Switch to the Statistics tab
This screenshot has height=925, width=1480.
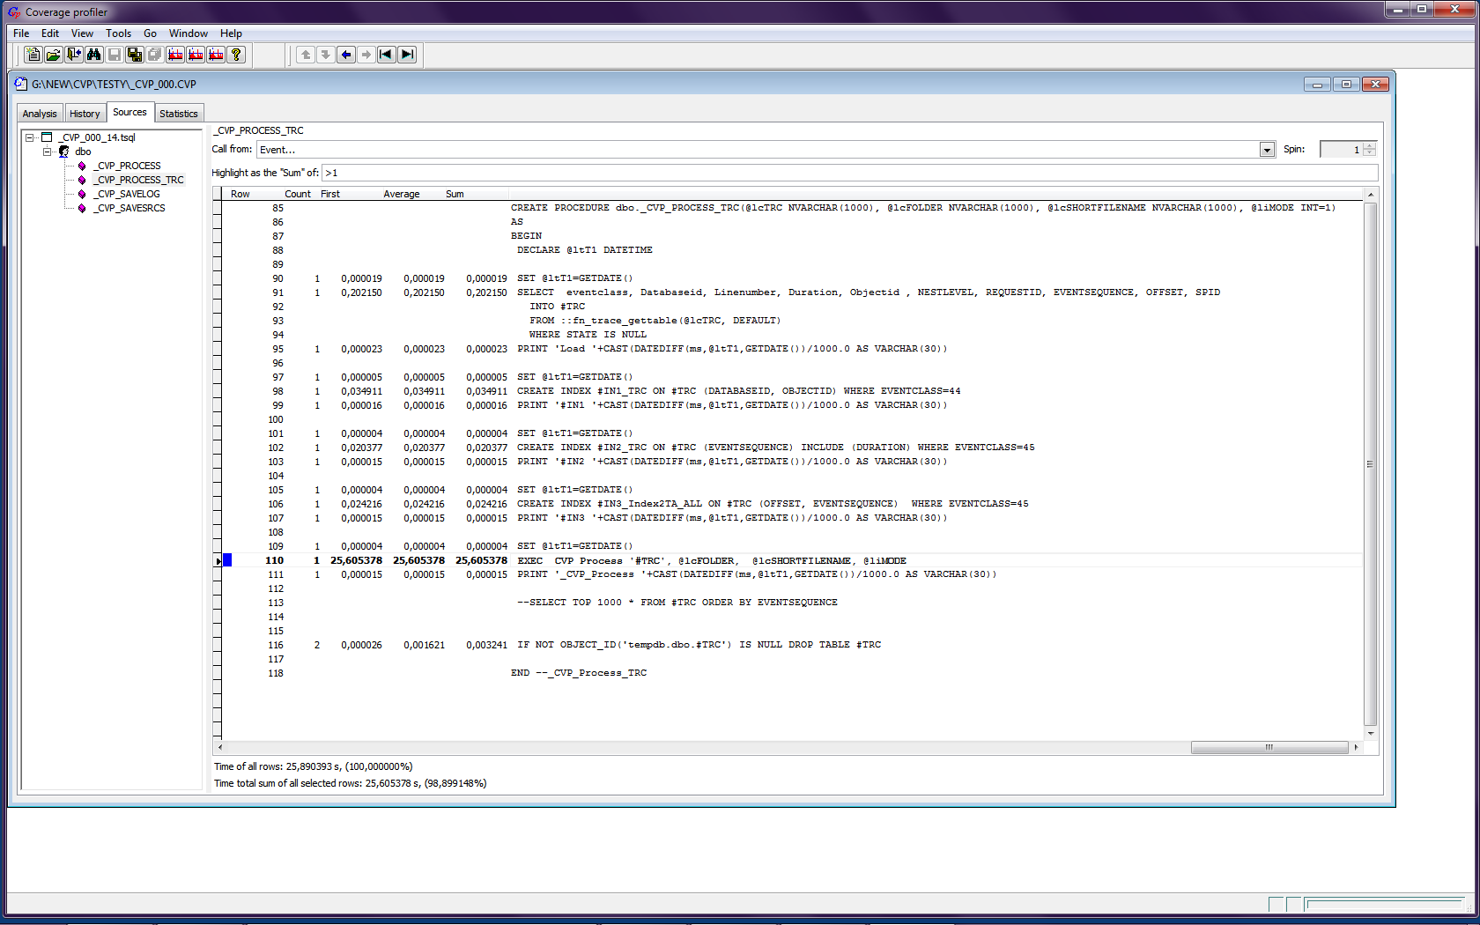coord(179,114)
